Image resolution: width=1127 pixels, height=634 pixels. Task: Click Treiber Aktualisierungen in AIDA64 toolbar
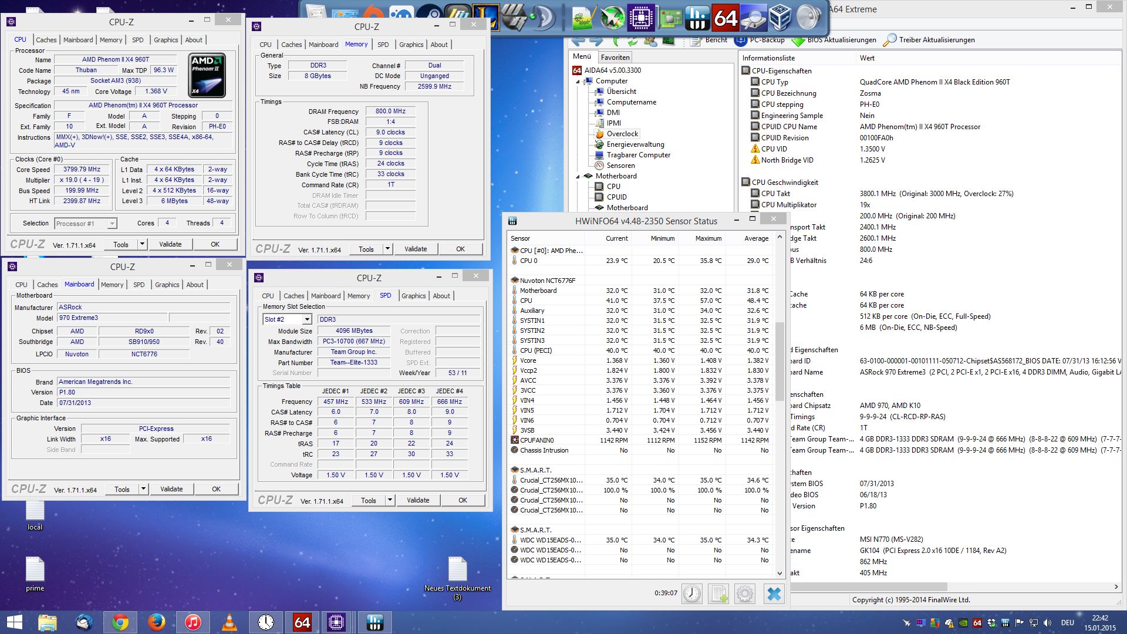[929, 40]
